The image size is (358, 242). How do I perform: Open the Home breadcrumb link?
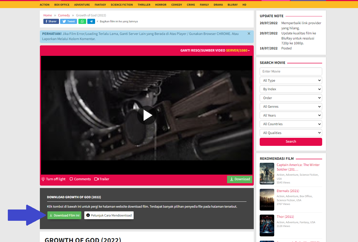pyautogui.click(x=48, y=15)
